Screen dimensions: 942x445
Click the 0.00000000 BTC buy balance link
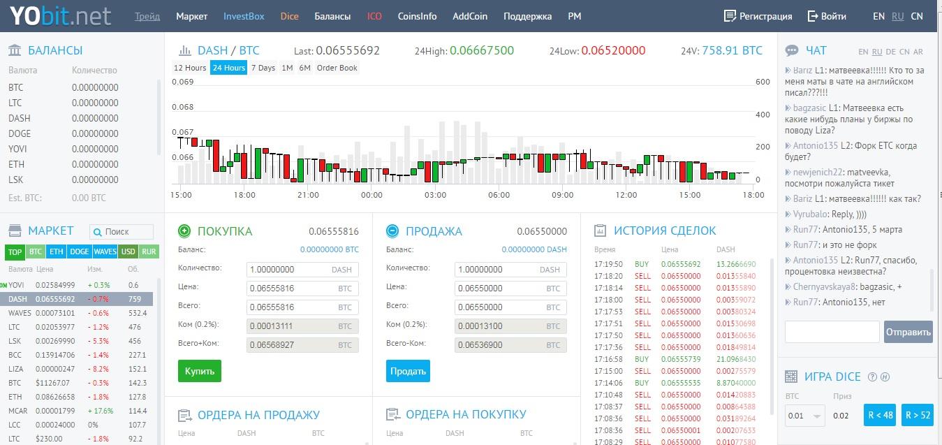click(x=330, y=249)
